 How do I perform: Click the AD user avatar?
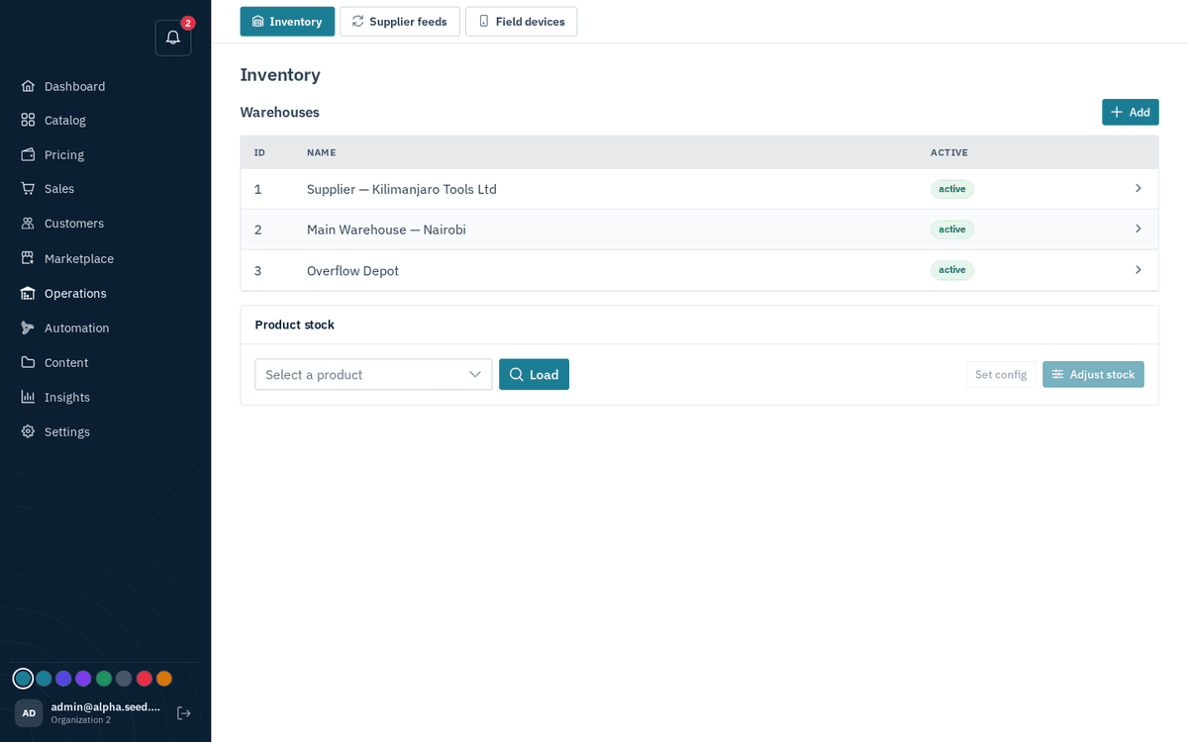(x=29, y=713)
